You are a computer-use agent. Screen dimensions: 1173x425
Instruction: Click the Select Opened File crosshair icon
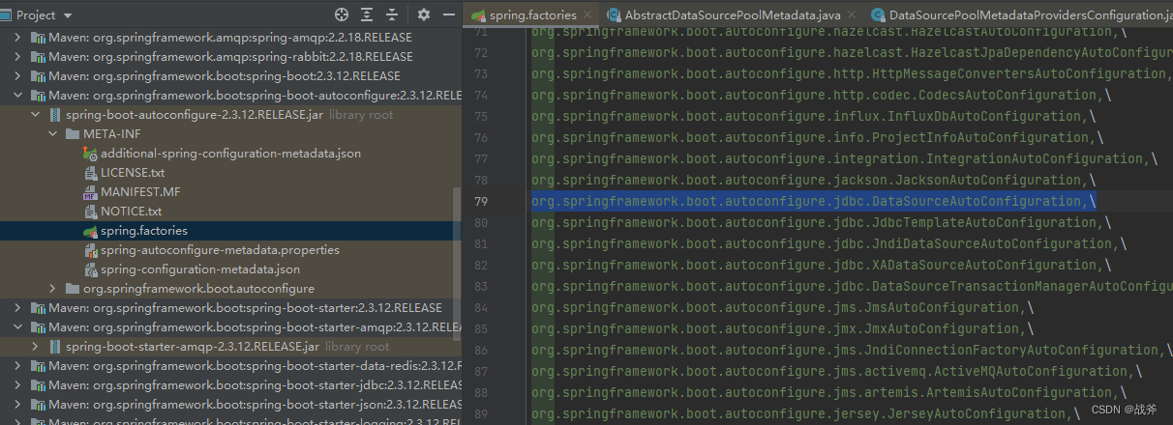pos(341,14)
